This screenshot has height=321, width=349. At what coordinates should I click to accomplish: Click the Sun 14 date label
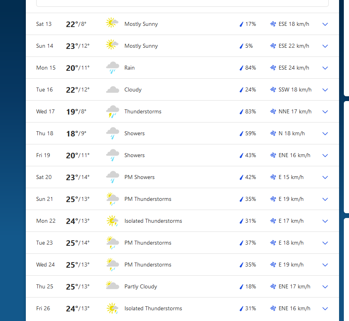[x=45, y=46]
